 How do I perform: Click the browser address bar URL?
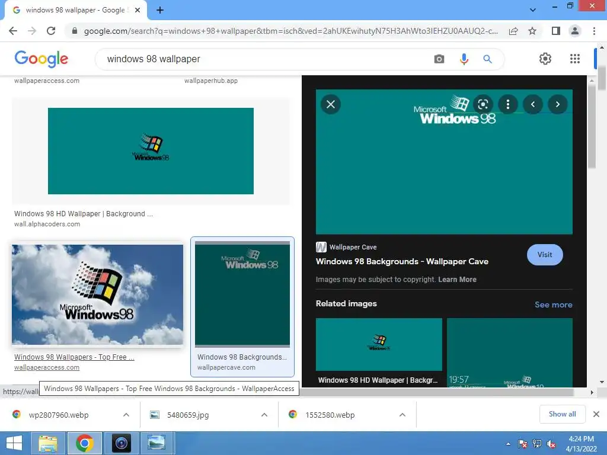click(290, 31)
